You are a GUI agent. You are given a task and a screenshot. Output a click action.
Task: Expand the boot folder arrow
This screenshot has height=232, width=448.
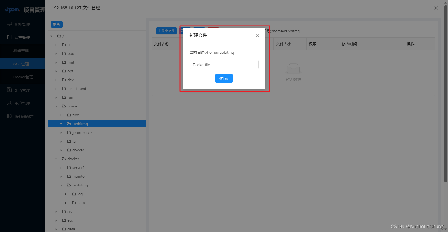pyautogui.click(x=56, y=54)
